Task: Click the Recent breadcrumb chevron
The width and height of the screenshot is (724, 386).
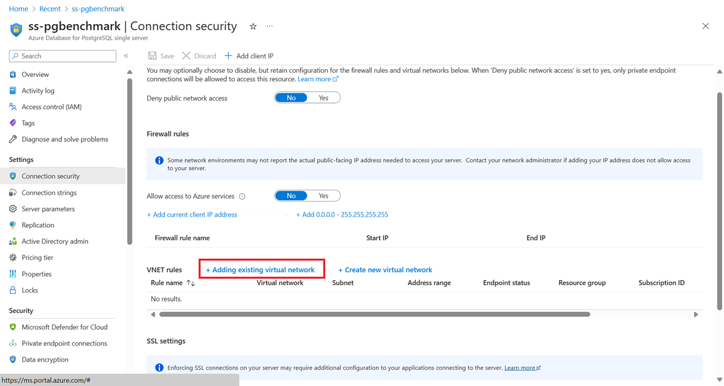Action: [x=66, y=9]
